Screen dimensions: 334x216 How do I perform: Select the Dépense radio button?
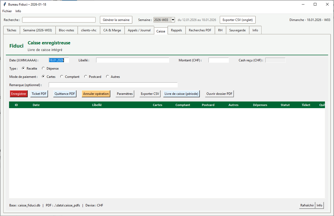(x=43, y=69)
